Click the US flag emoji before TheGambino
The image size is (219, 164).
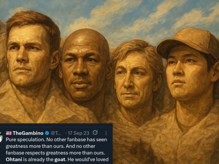tap(9, 133)
